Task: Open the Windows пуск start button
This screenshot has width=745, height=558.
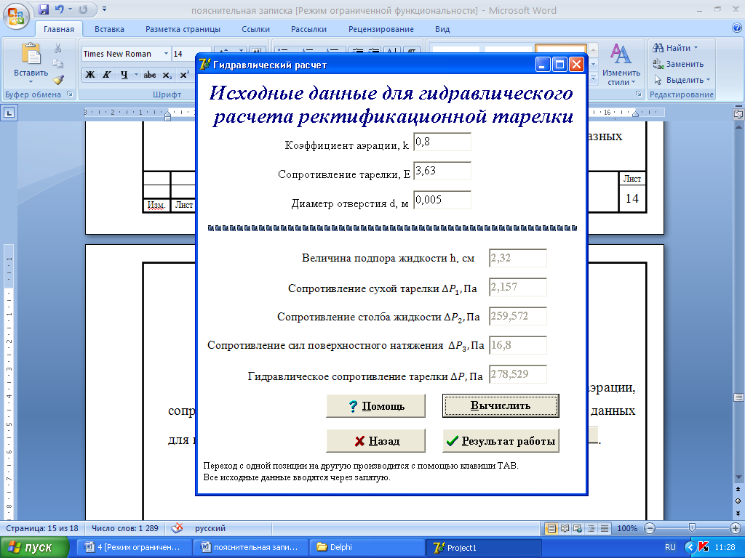Action: [34, 548]
